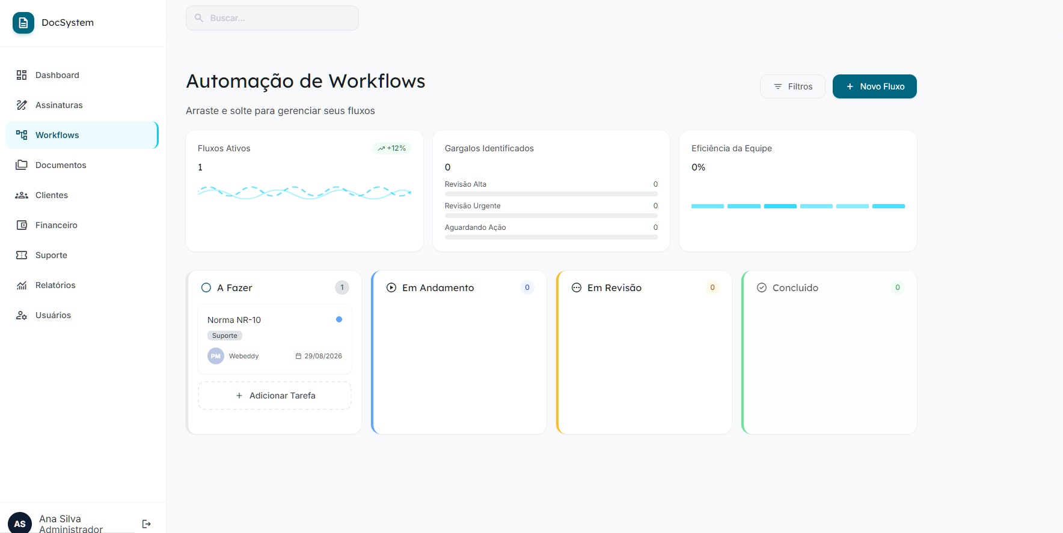The height and width of the screenshot is (533, 1063).
Task: Click the Aguardando Ação progress bar
Action: tap(551, 237)
